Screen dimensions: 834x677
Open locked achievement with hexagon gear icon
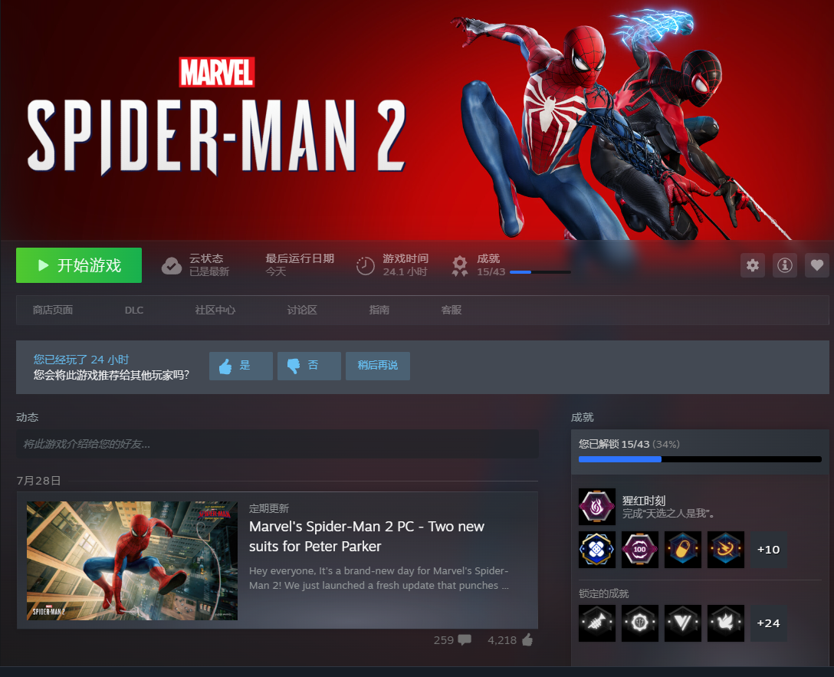(x=640, y=623)
